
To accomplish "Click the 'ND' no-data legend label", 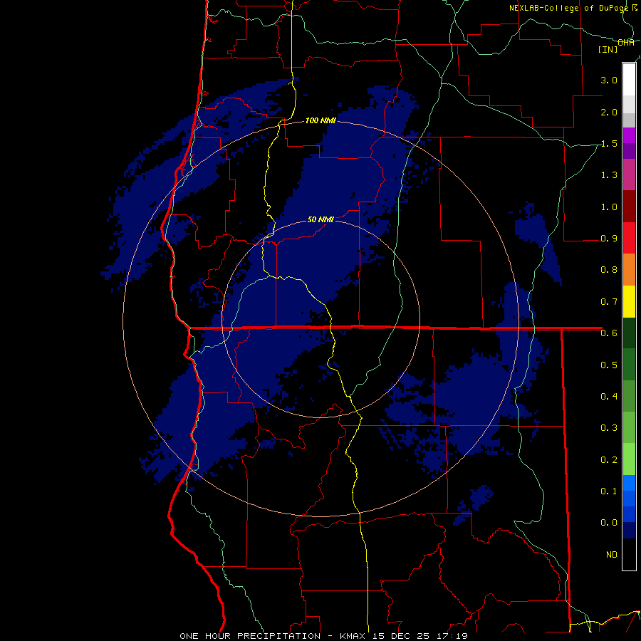I will click(x=612, y=554).
